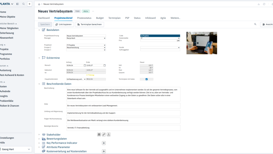Open the Georg Hart user menu

(16, 149)
